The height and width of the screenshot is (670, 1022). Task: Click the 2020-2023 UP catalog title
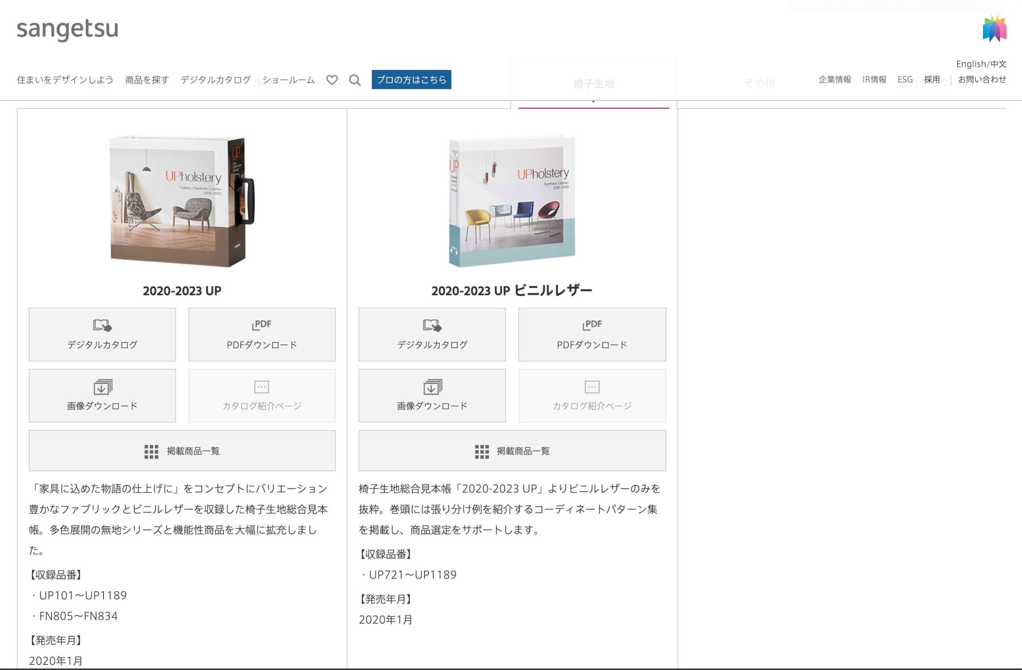coord(182,291)
